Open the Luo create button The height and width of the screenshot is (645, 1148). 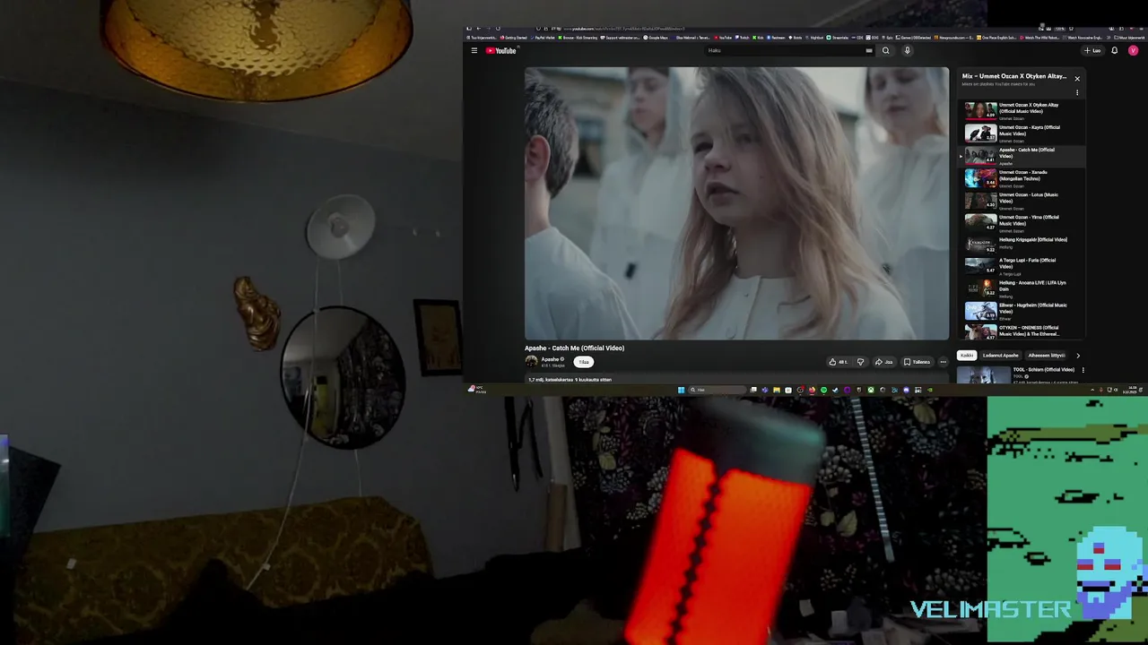(x=1092, y=50)
